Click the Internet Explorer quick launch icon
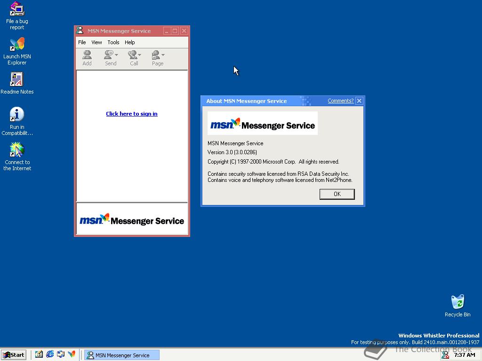 [x=50, y=354]
